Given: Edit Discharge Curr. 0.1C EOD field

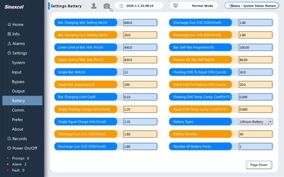Looking at the screenshot, I should 140,134.
